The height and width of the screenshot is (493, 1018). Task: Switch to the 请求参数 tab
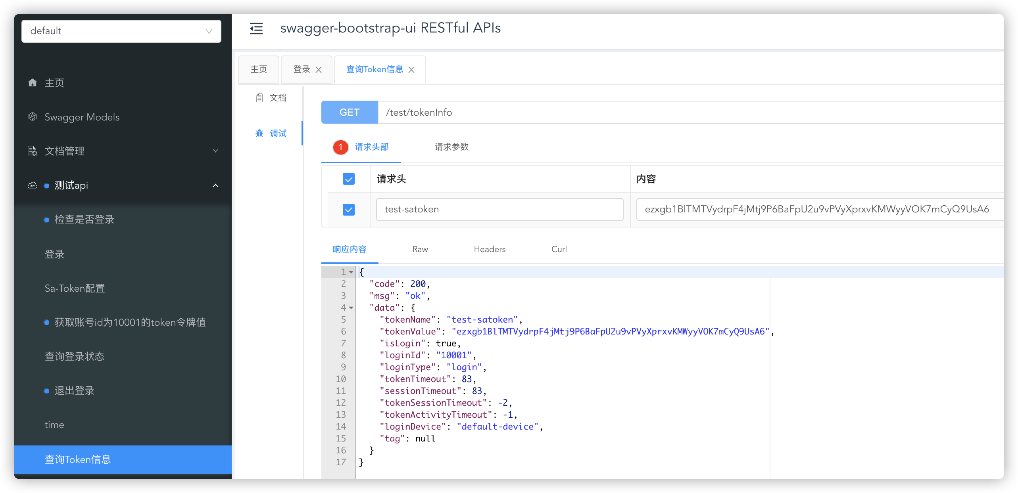(x=451, y=147)
